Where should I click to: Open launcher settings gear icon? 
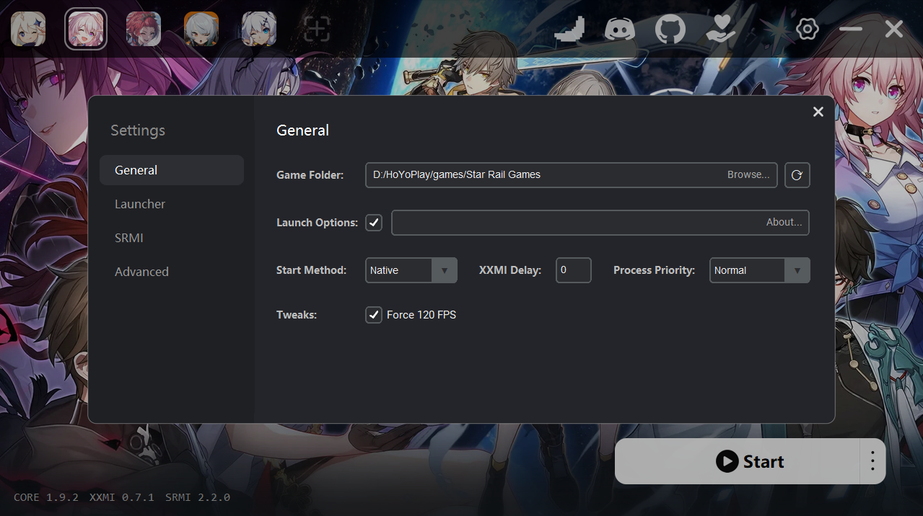[x=808, y=29]
